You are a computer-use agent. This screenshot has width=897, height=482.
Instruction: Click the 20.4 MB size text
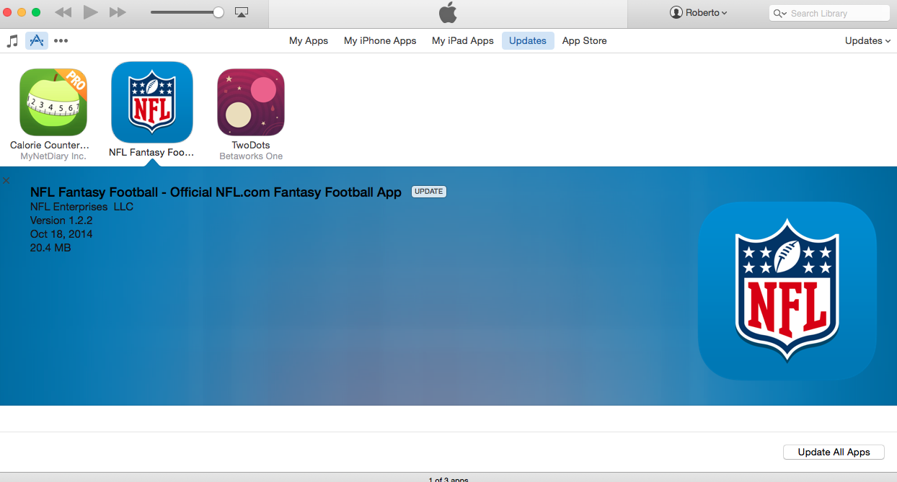(50, 248)
